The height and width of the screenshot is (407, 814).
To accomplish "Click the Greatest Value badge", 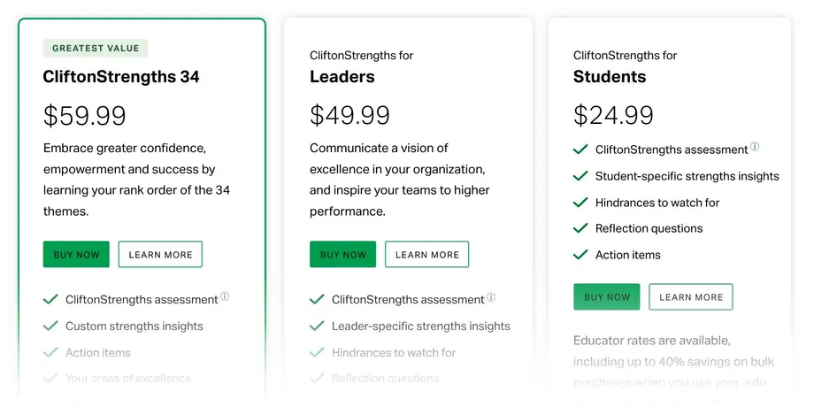I will (x=96, y=49).
